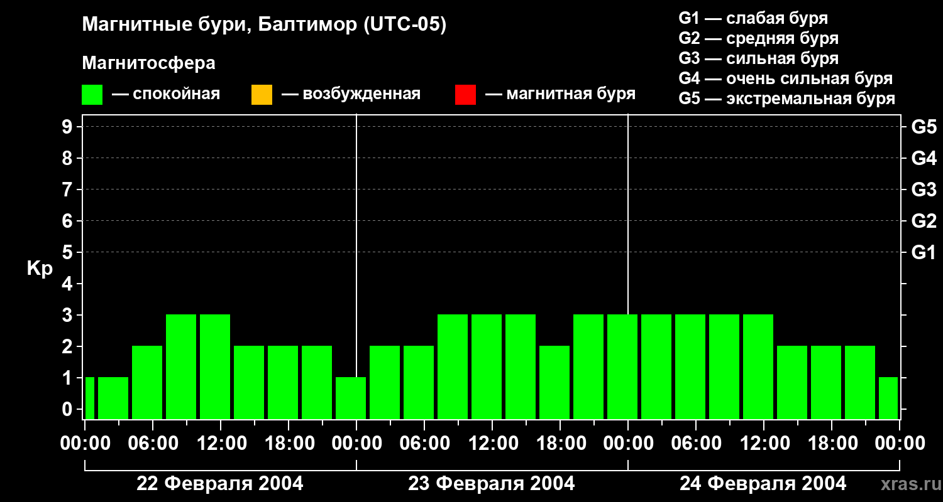Click the 00:00 label between 22 and 23 Февраля
This screenshot has height=502, width=943.
point(356,444)
